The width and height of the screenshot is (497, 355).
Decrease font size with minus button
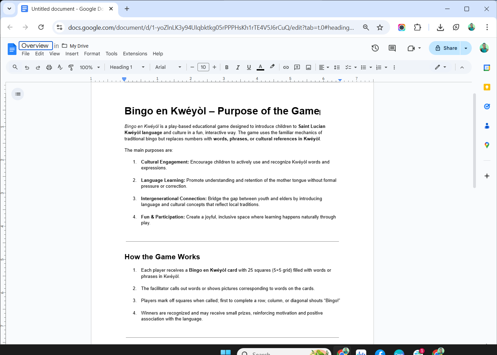[192, 67]
